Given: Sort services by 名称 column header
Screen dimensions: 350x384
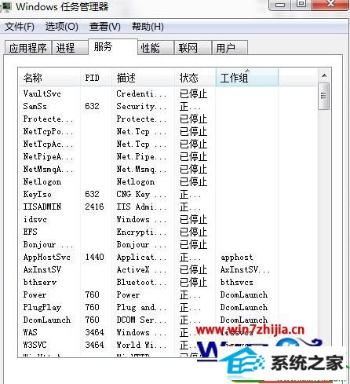Looking at the screenshot, I should pyautogui.click(x=49, y=78).
